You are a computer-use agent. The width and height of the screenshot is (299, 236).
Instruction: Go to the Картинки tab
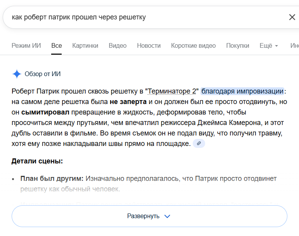coord(85,46)
